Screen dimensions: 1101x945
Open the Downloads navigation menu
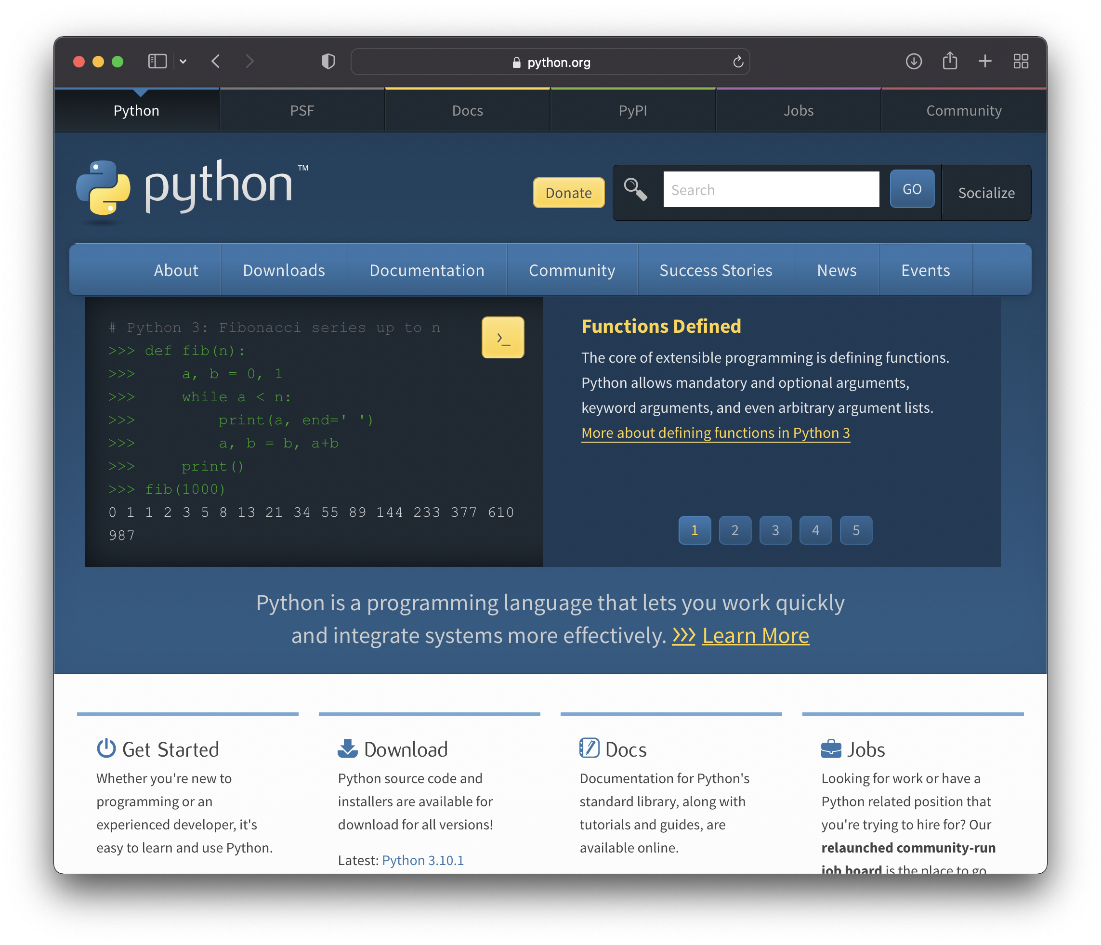(x=283, y=271)
